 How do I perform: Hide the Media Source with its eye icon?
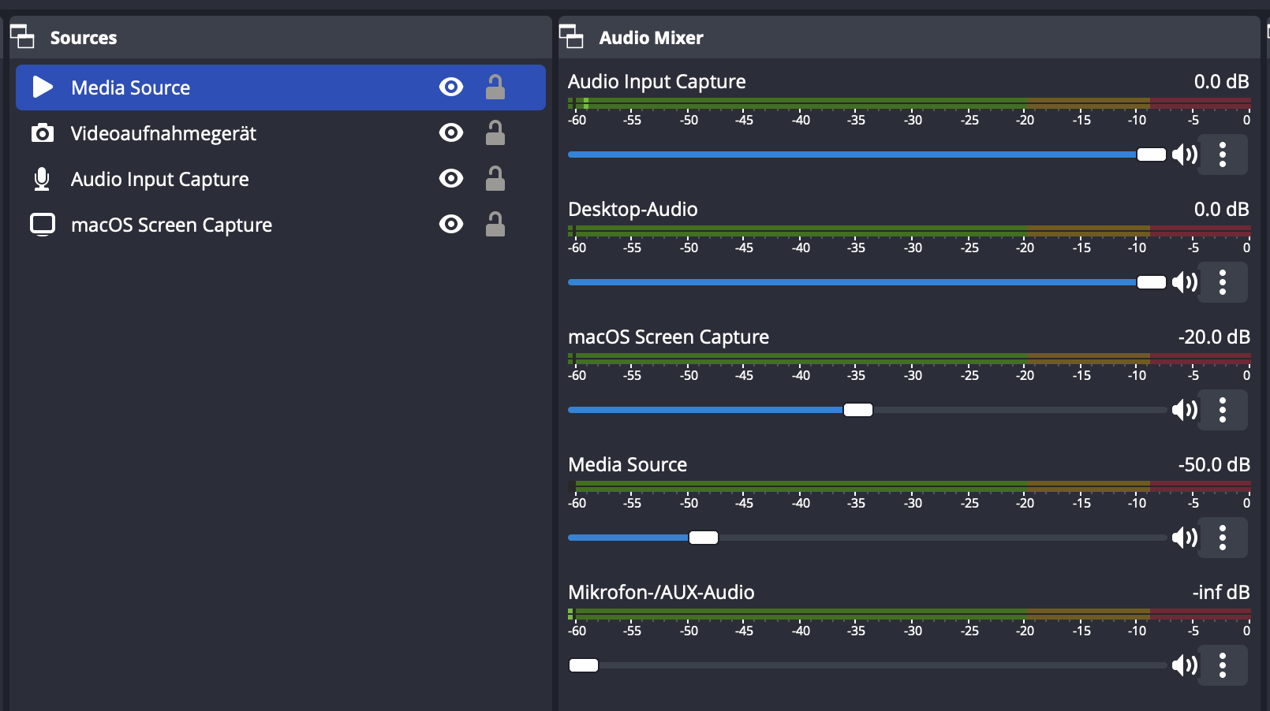coord(451,87)
